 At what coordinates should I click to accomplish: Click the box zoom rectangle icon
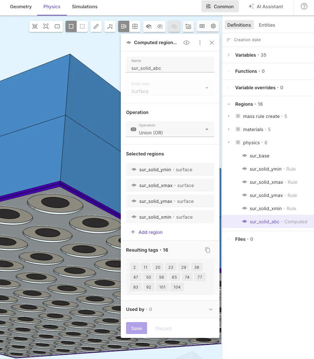point(57,26)
